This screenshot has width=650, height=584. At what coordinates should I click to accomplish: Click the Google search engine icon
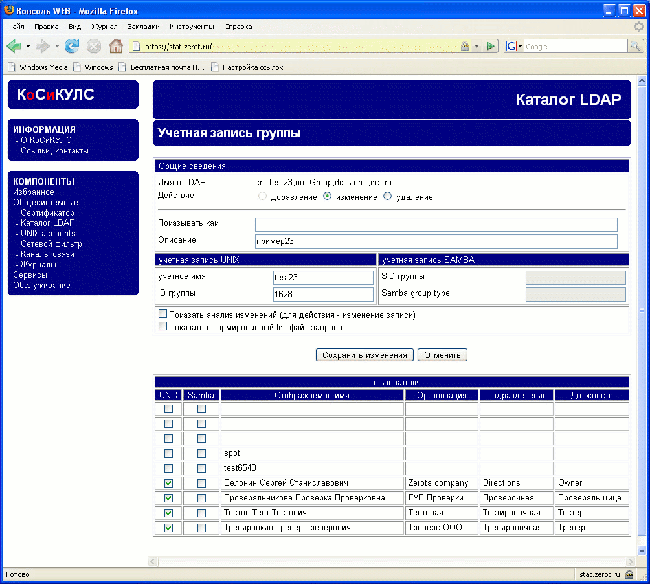[511, 47]
